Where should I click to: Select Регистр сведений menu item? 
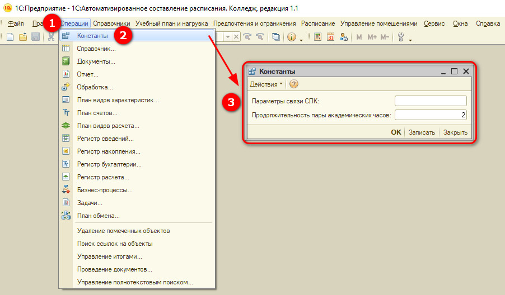(x=137, y=139)
